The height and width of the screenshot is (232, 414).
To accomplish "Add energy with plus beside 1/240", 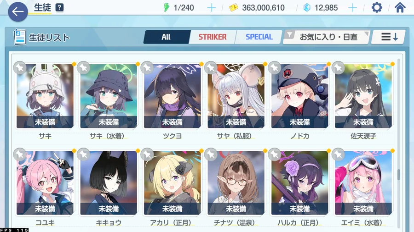I will click(x=211, y=8).
